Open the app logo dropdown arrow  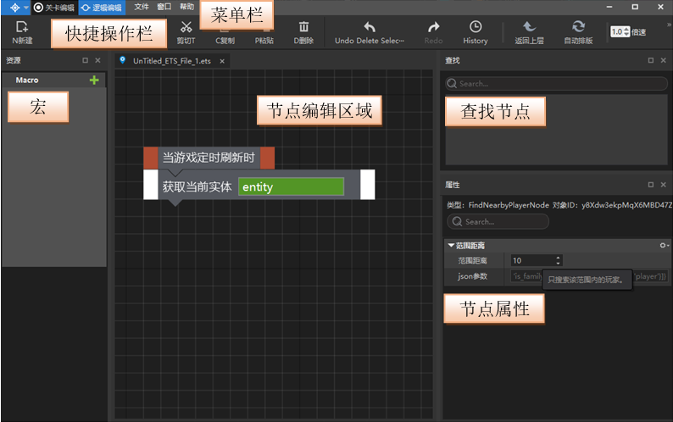pos(25,8)
